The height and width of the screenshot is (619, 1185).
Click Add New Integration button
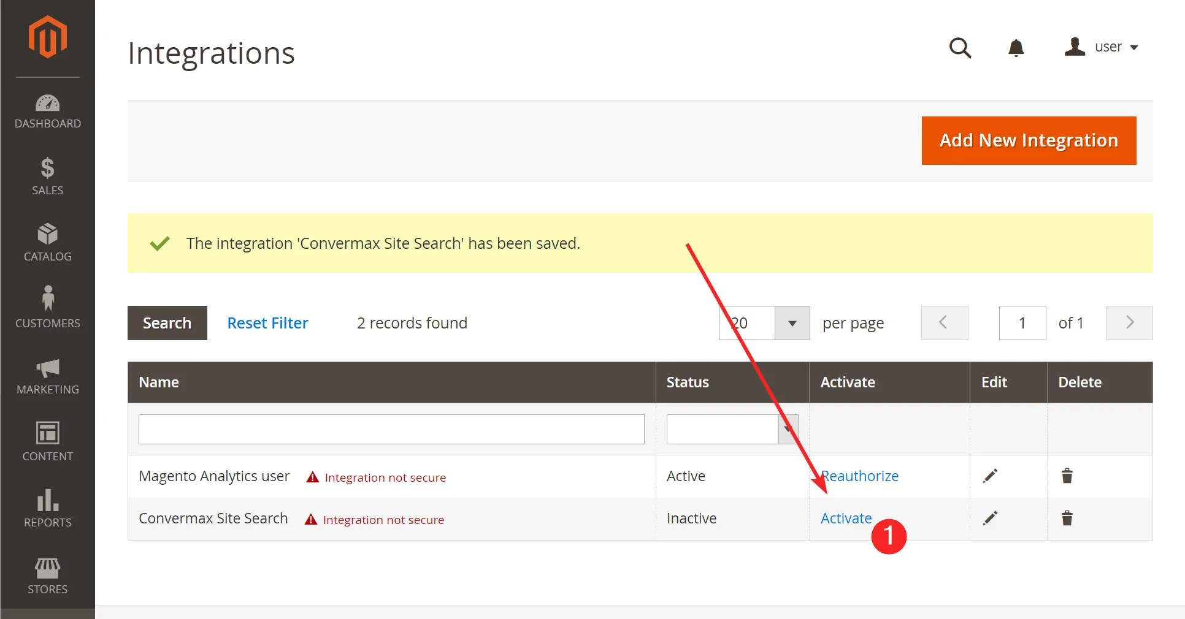coord(1029,140)
